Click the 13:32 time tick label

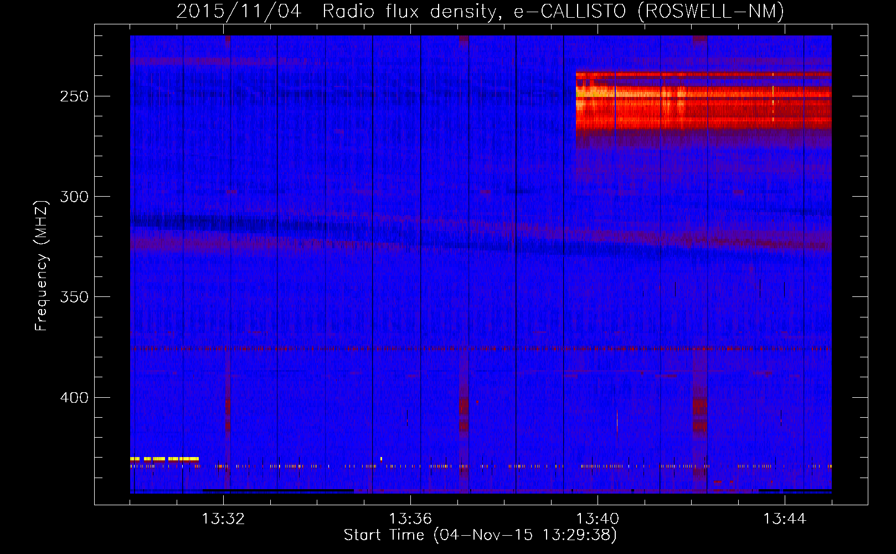(223, 519)
